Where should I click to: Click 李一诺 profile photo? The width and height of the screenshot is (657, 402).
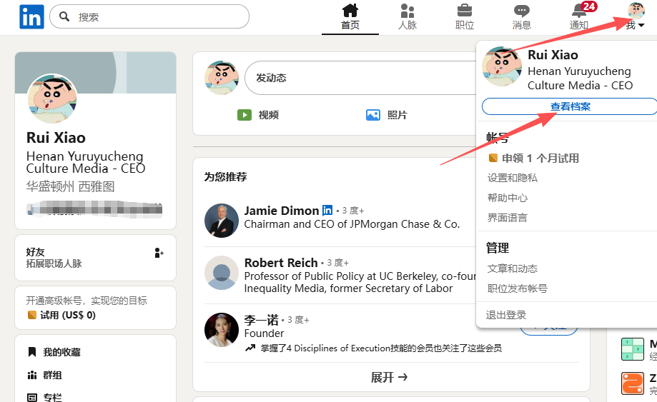(222, 330)
